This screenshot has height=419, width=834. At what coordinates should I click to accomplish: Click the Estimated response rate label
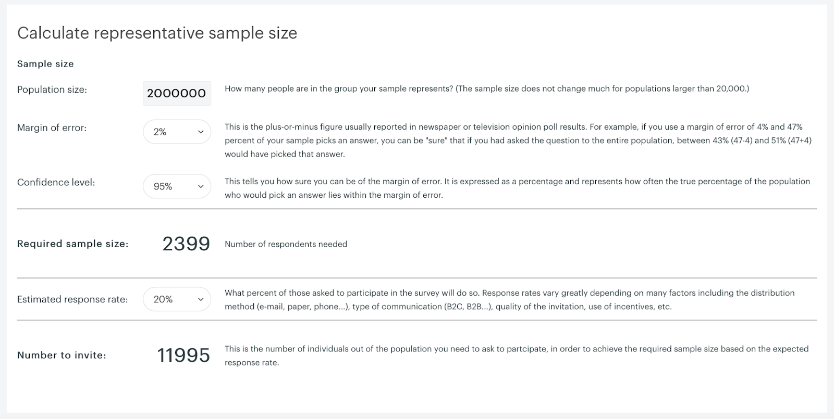[72, 299]
